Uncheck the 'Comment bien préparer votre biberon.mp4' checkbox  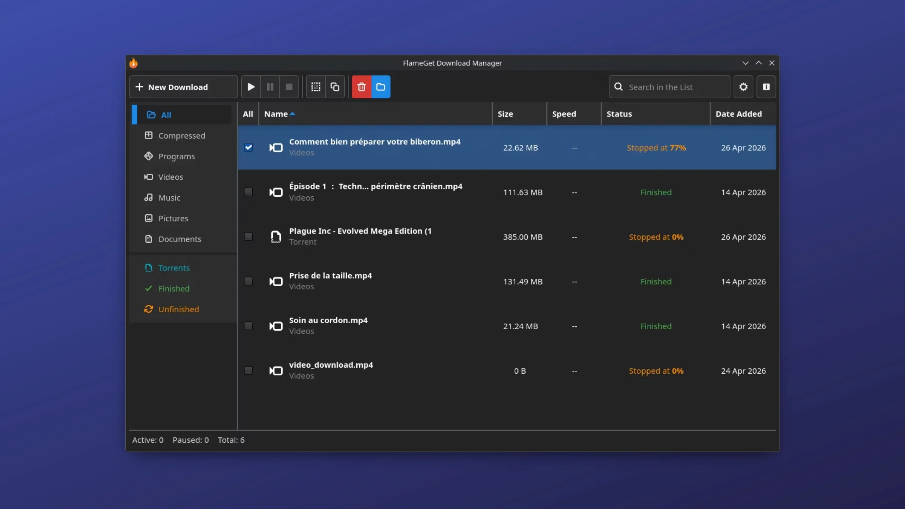click(x=248, y=148)
